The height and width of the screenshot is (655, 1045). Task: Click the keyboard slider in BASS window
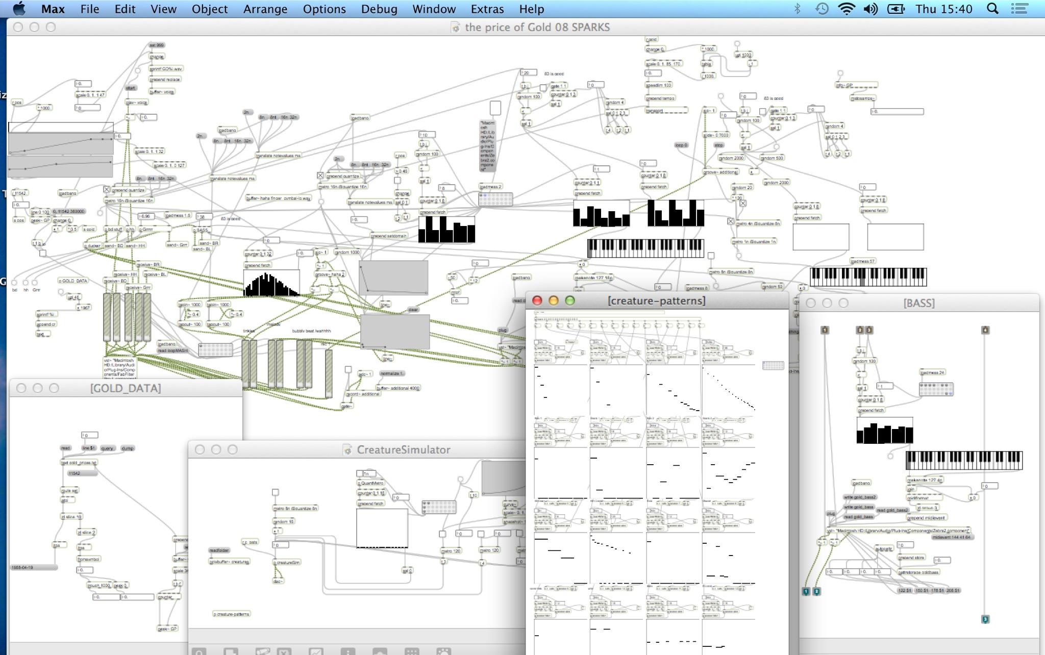964,460
